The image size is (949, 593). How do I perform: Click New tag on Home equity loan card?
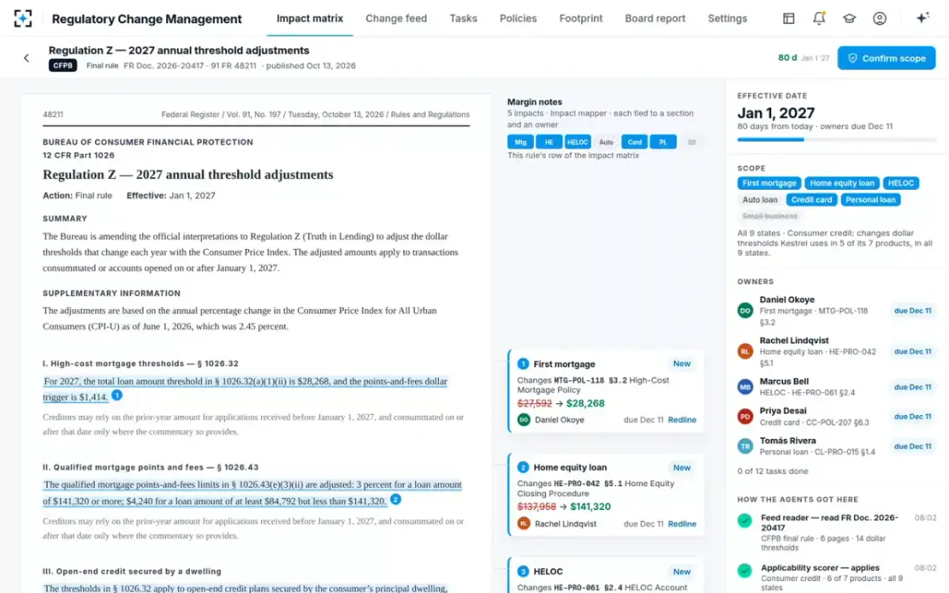682,467
